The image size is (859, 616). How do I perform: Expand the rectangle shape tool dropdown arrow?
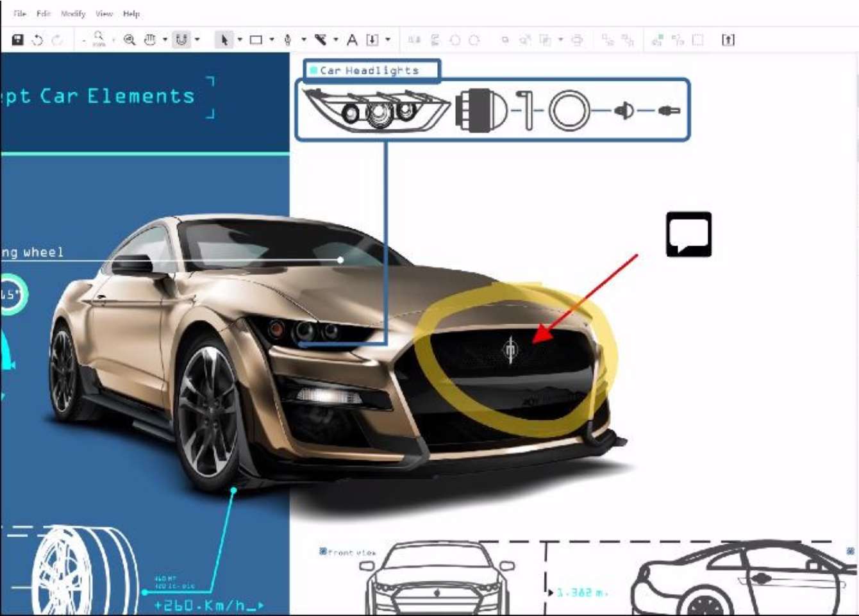(x=272, y=40)
